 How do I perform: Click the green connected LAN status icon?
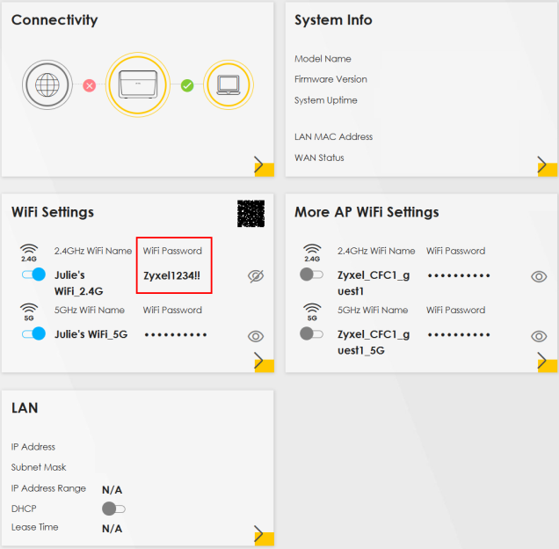[186, 86]
